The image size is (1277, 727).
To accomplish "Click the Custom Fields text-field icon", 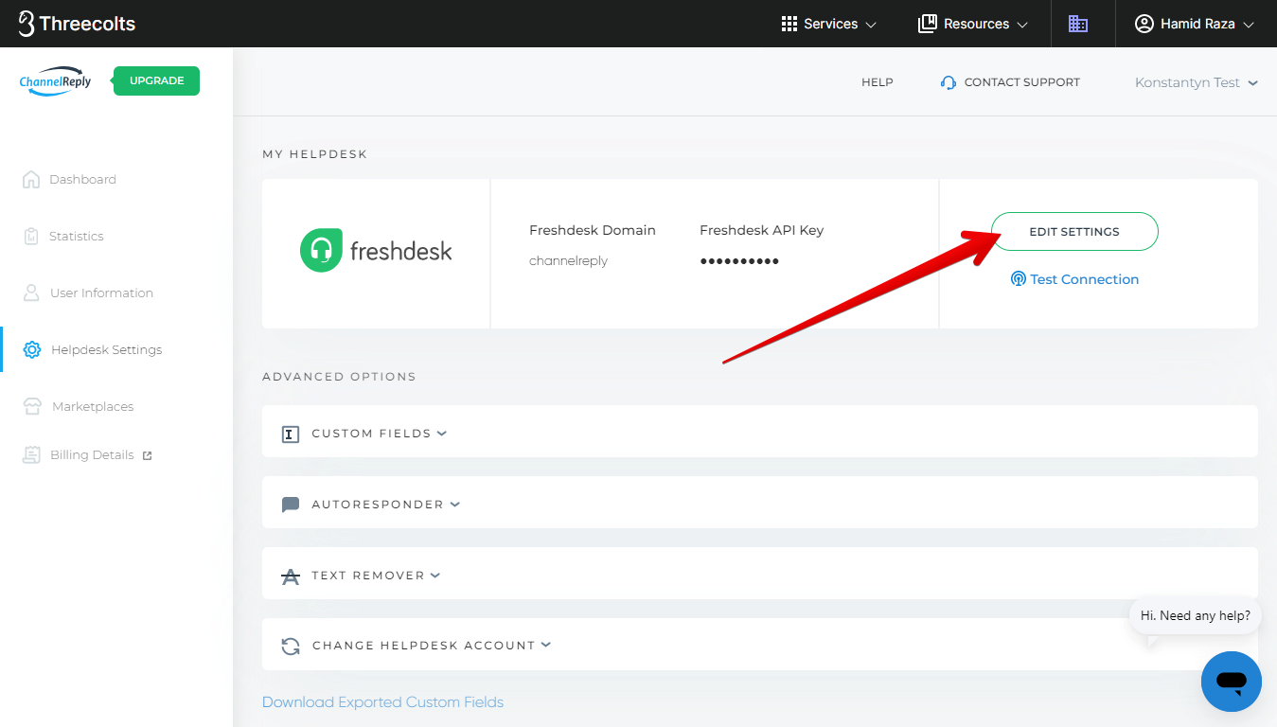I will coord(291,434).
